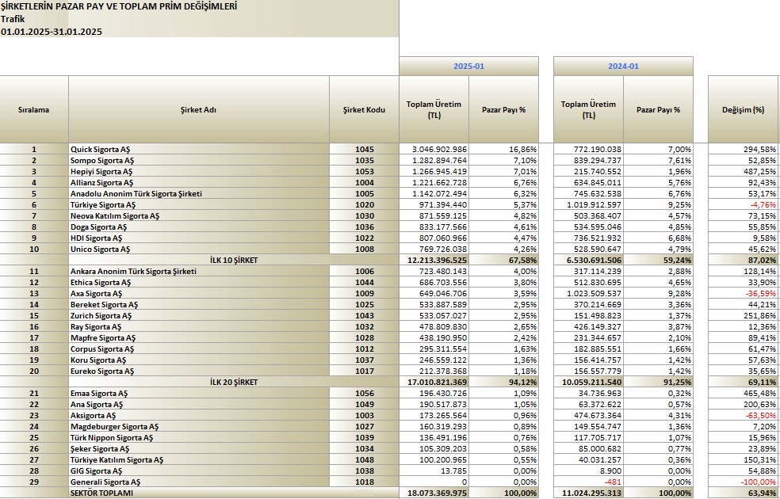Click Quick Sigorta's 3.046.902.986 production value
Viewport: 780px width, 499px height.
click(434, 149)
